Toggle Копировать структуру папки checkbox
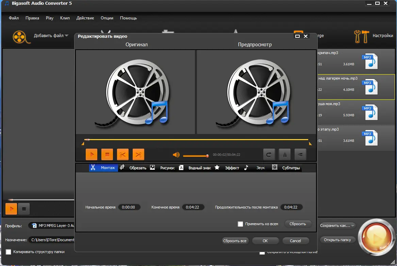This screenshot has width=397, height=266. pyautogui.click(x=9, y=252)
